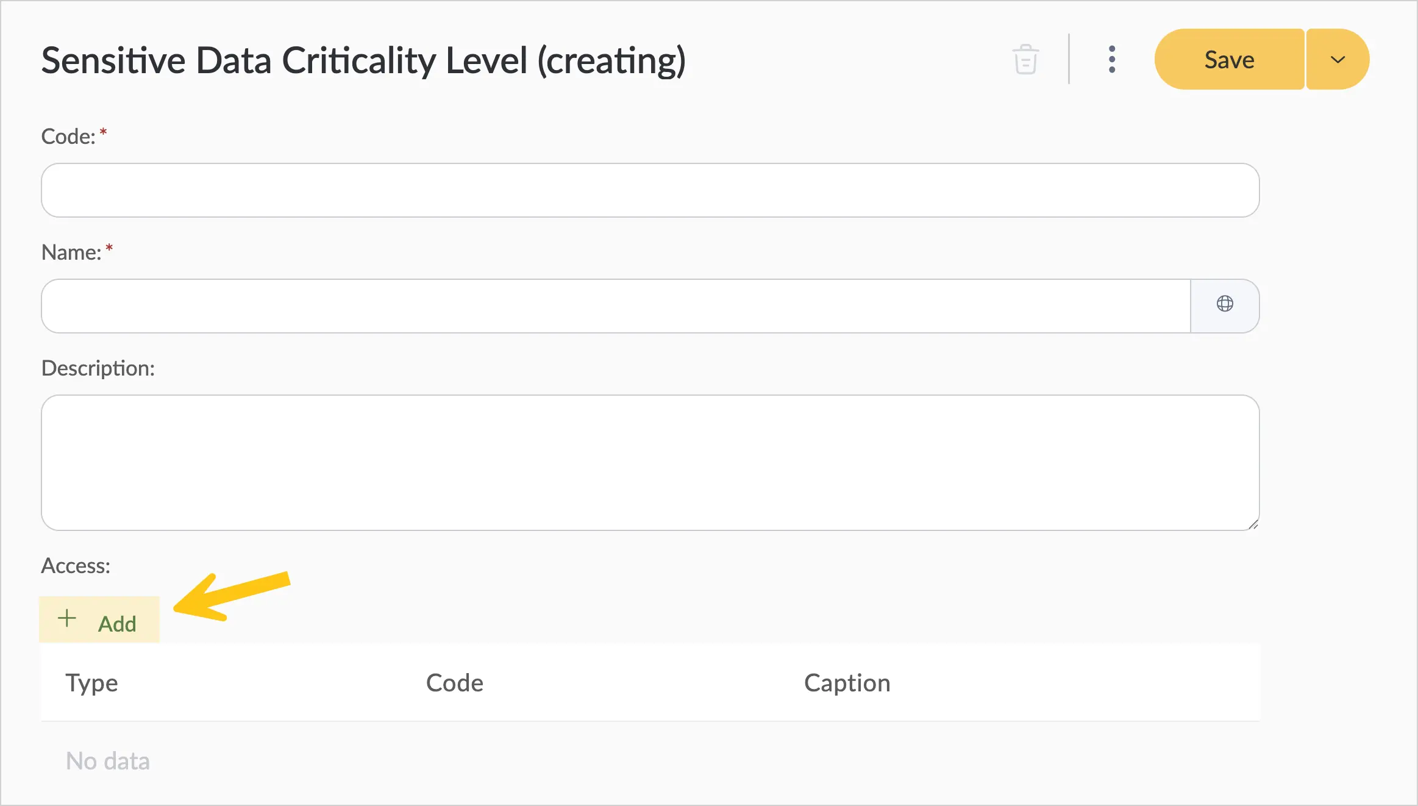Viewport: 1418px width, 806px height.
Task: Click the Code column header in table
Action: point(454,683)
